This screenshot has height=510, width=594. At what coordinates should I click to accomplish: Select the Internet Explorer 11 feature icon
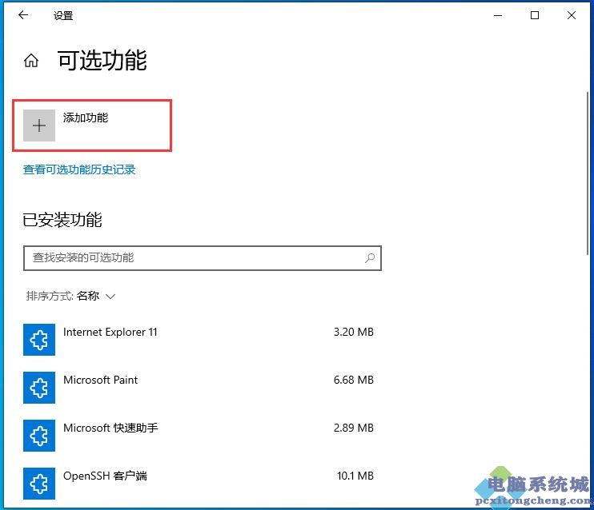(x=39, y=340)
